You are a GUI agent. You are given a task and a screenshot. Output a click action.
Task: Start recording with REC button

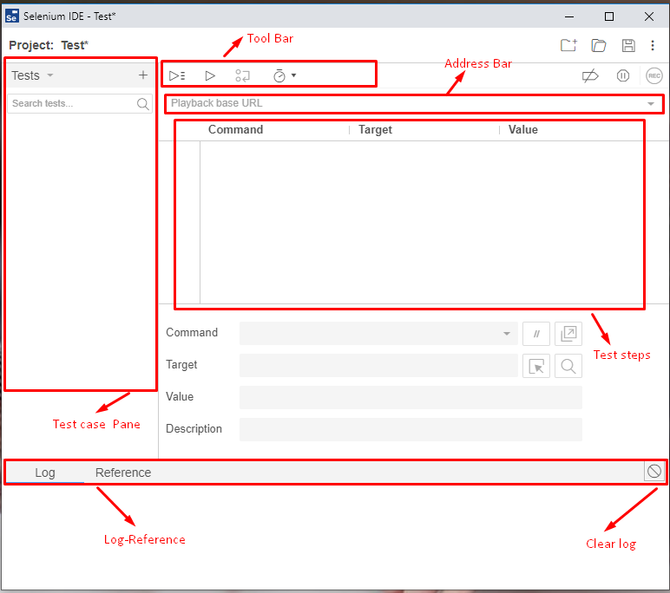654,76
